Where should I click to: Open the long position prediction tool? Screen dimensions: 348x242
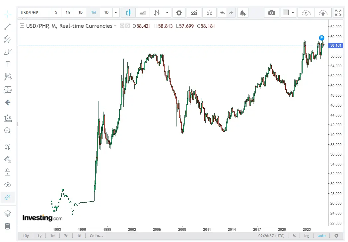(8, 89)
